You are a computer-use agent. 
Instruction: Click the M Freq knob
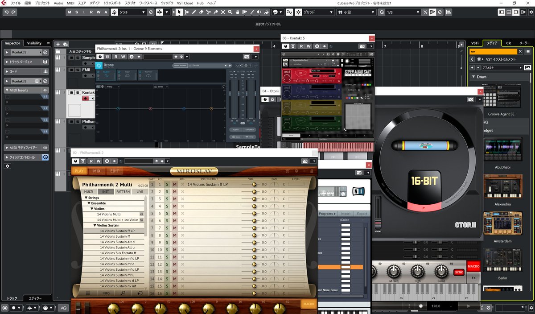(394, 271)
